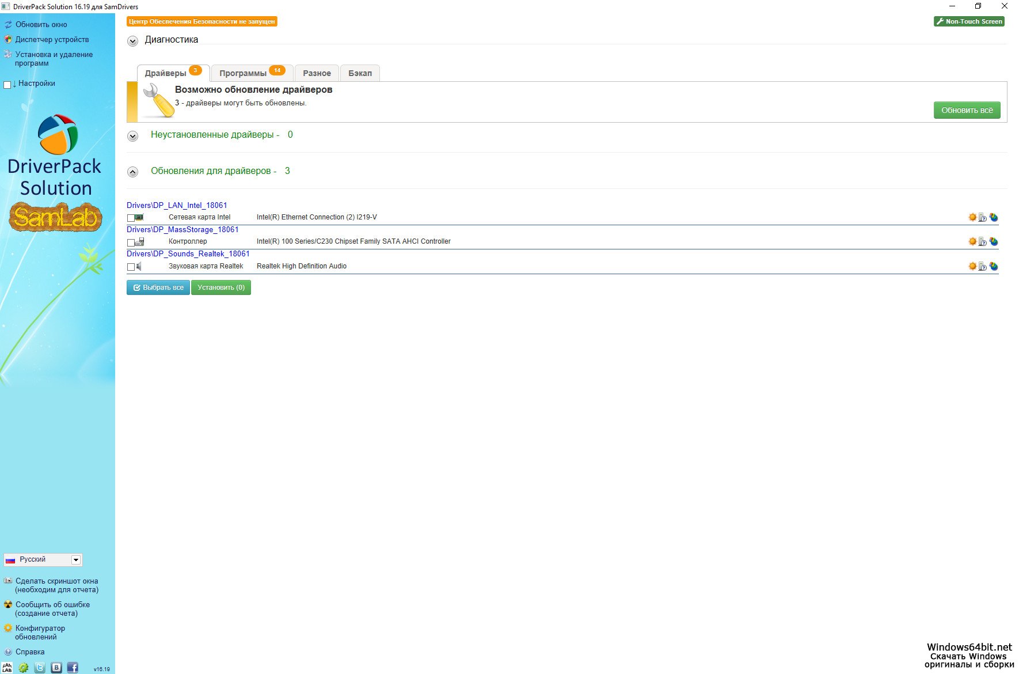Click the Non-Touch Screen mode badge
The image size is (1019, 674).
tap(969, 21)
